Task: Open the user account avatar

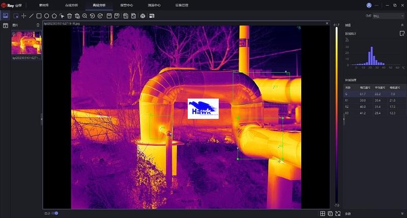Action: [x=369, y=5]
